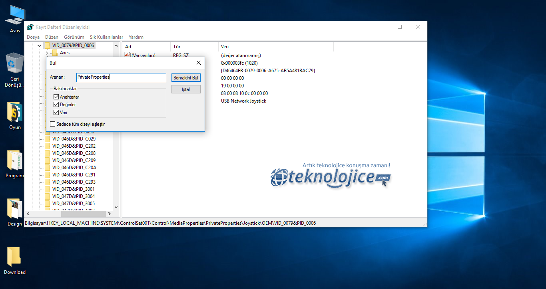Uncheck the Değerler checkbox
Image resolution: width=546 pixels, height=289 pixels.
tap(56, 105)
